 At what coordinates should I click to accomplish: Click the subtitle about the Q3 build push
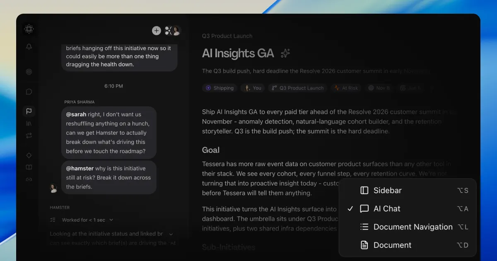(x=316, y=71)
